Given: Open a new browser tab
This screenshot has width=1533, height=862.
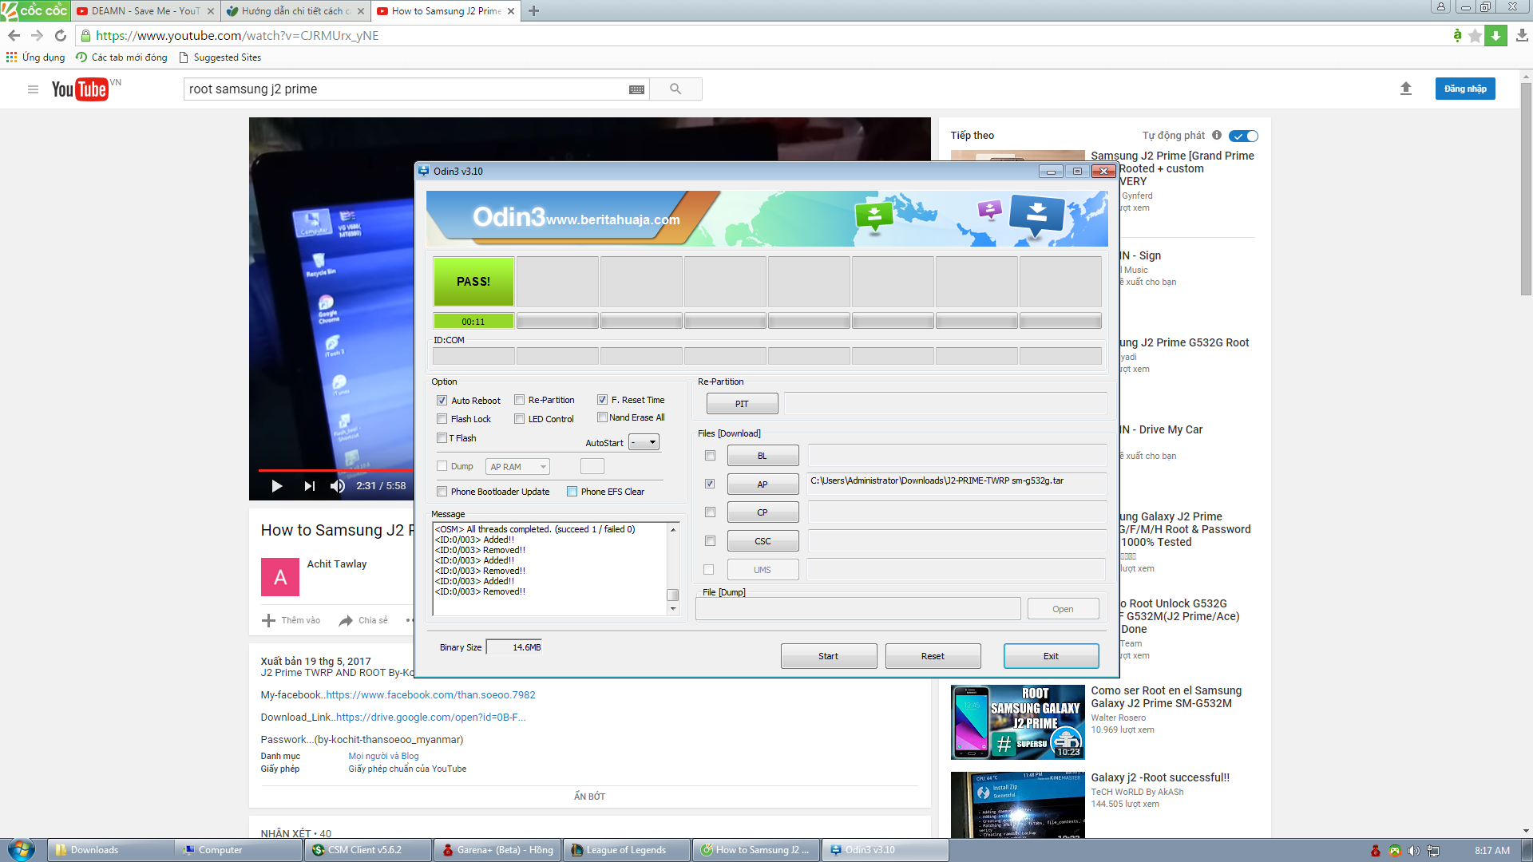Looking at the screenshot, I should click(x=534, y=10).
